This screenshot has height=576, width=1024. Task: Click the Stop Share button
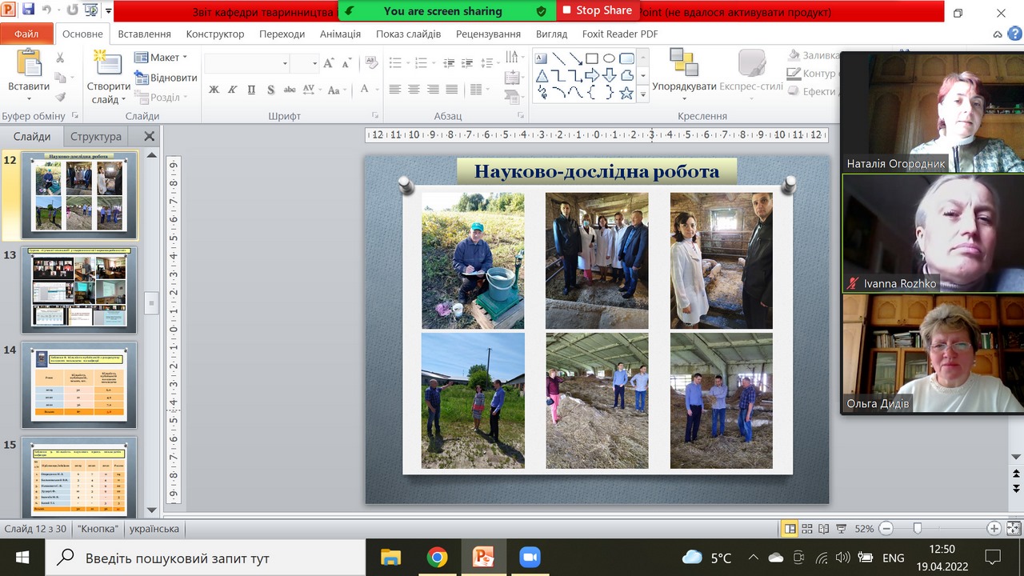coord(597,10)
